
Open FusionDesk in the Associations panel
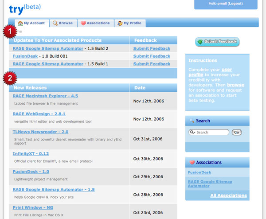pos(199,172)
